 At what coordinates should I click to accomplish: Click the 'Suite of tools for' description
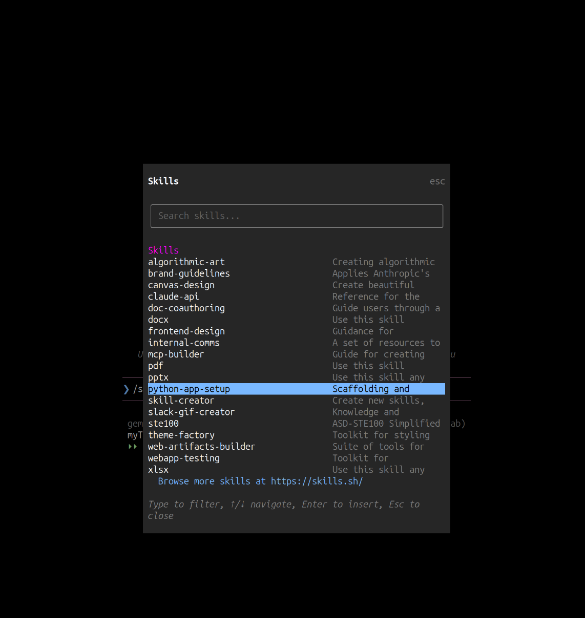(x=379, y=447)
